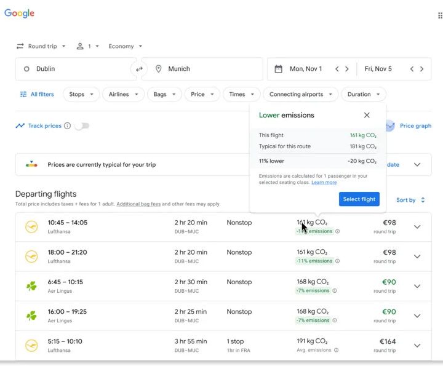
Task: Open the Google apps grid icon
Action: point(440,15)
